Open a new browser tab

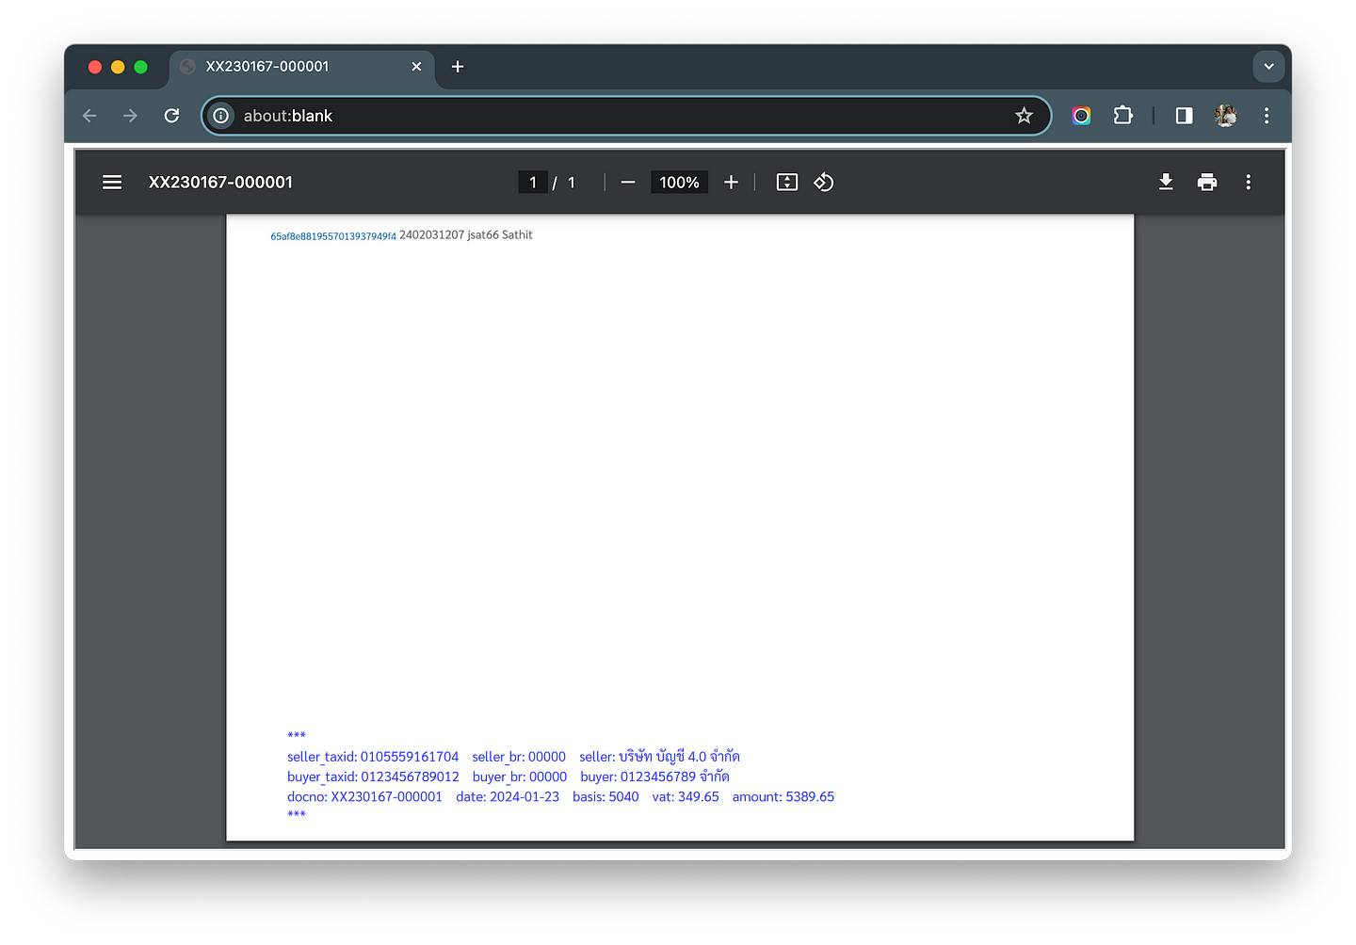[458, 67]
